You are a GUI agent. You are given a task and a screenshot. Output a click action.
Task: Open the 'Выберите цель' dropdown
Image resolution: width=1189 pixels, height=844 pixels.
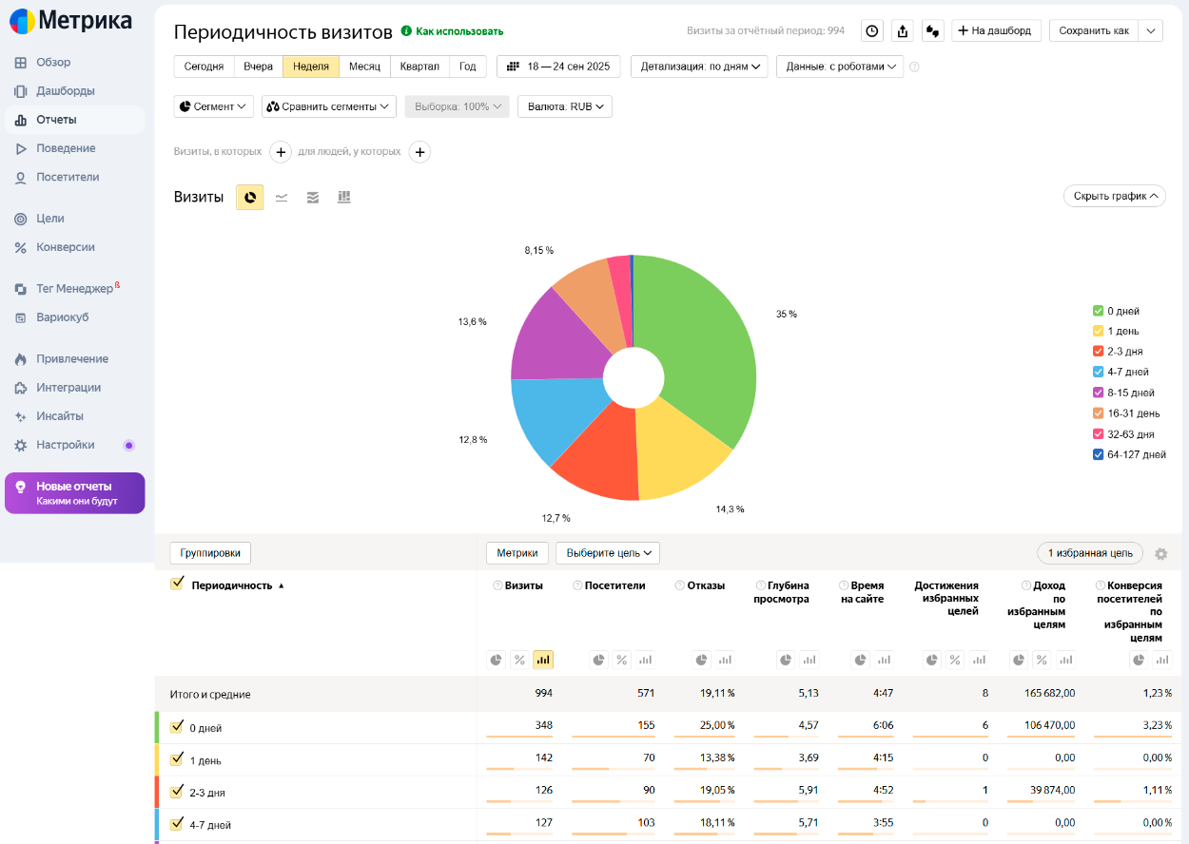tap(608, 553)
